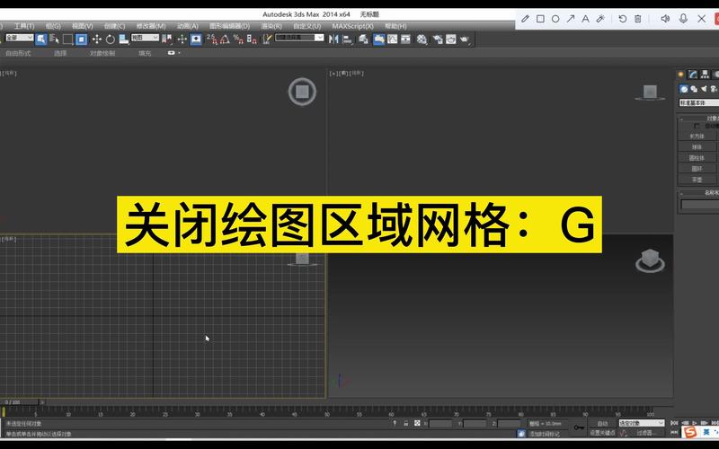This screenshot has height=449, width=719.
Task: Toggle the Auto Key (自动) button
Action: coord(601,423)
